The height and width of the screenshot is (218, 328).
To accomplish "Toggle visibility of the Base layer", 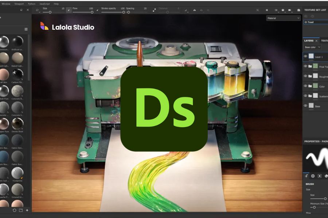I will [305, 105].
